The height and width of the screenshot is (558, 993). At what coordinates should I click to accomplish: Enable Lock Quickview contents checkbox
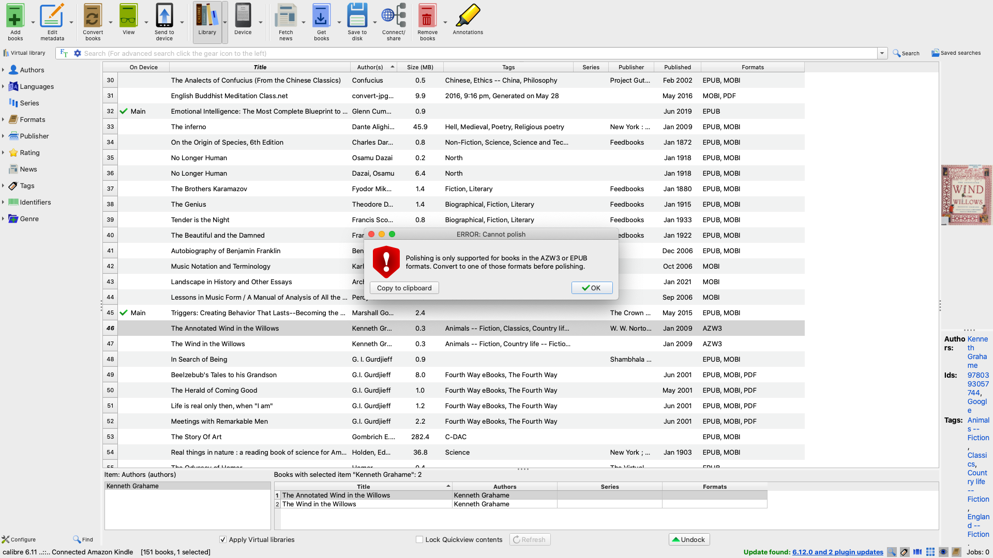[419, 539]
